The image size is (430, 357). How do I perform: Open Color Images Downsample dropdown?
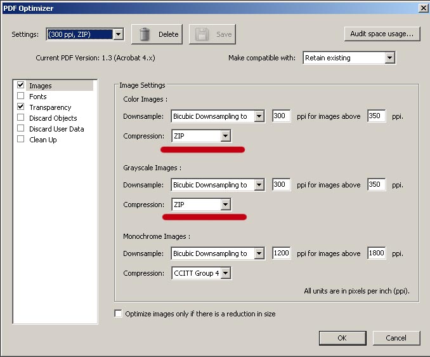(259, 116)
